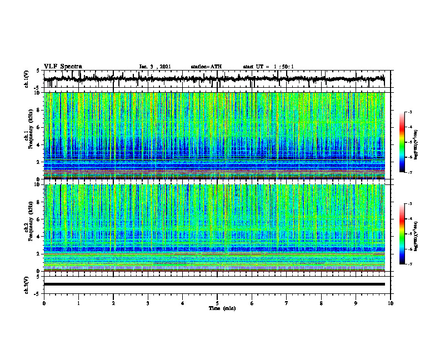Screen dimensions: 440x340
Task: Click the "-3" label on ch.1 color bar
Action: coord(409,112)
